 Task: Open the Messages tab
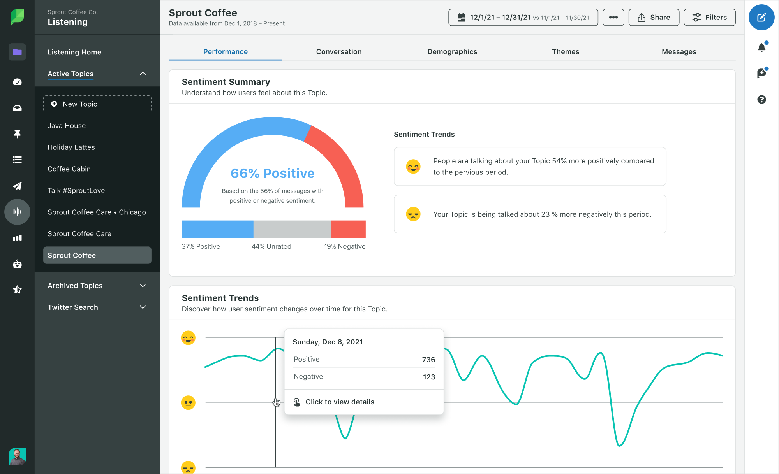[679, 51]
